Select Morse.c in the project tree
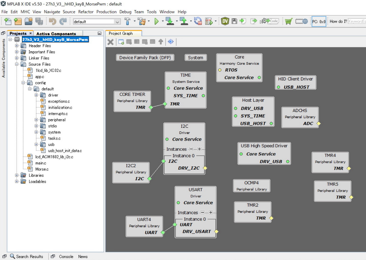 42,169
